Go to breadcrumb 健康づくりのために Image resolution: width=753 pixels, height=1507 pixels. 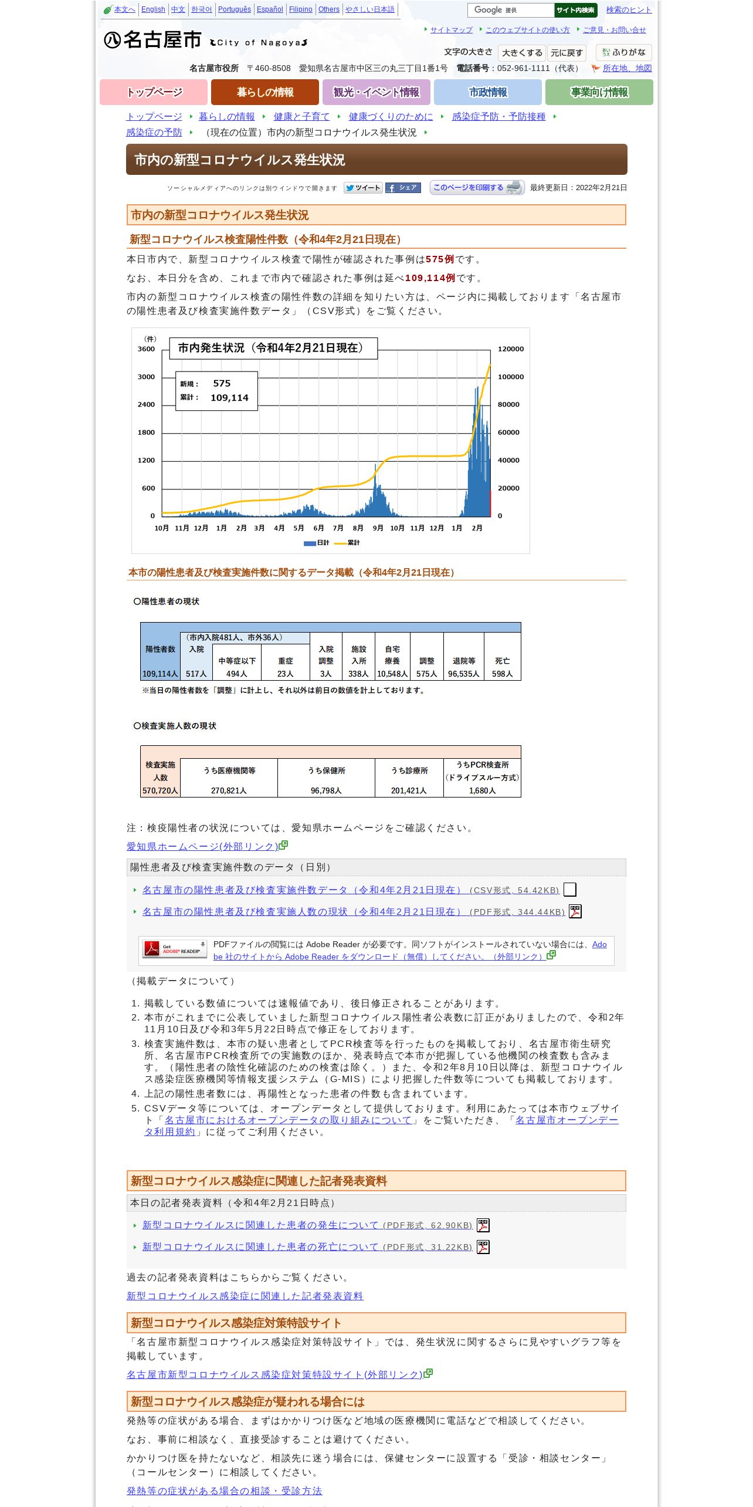click(x=391, y=117)
